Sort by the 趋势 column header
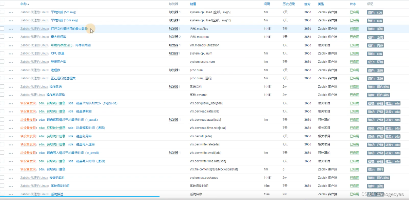Image resolution: width=409 pixels, height=200 pixels. (x=307, y=4)
